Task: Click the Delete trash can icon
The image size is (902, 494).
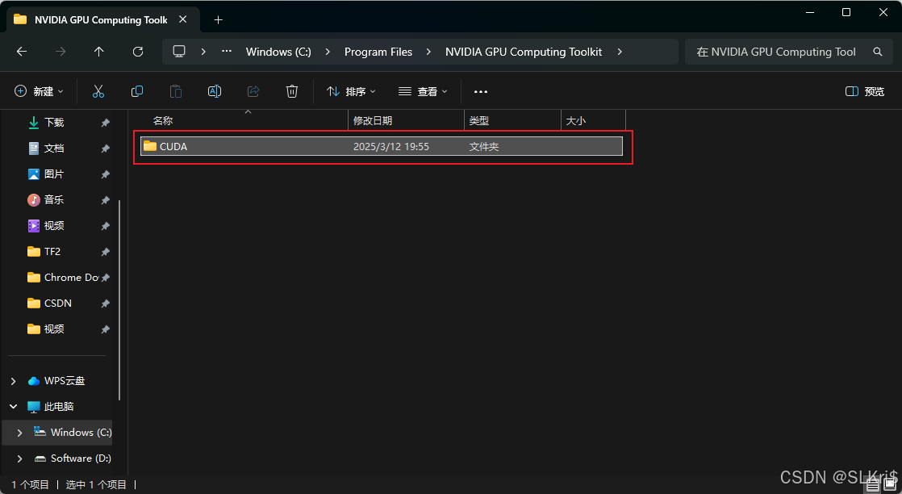Action: 291,91
